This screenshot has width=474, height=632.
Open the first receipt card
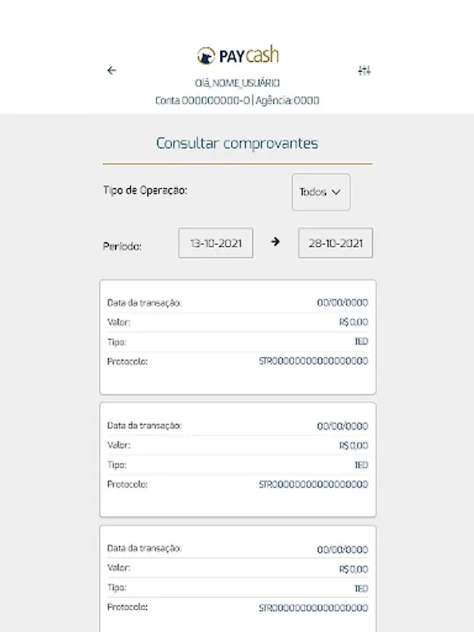pyautogui.click(x=237, y=337)
